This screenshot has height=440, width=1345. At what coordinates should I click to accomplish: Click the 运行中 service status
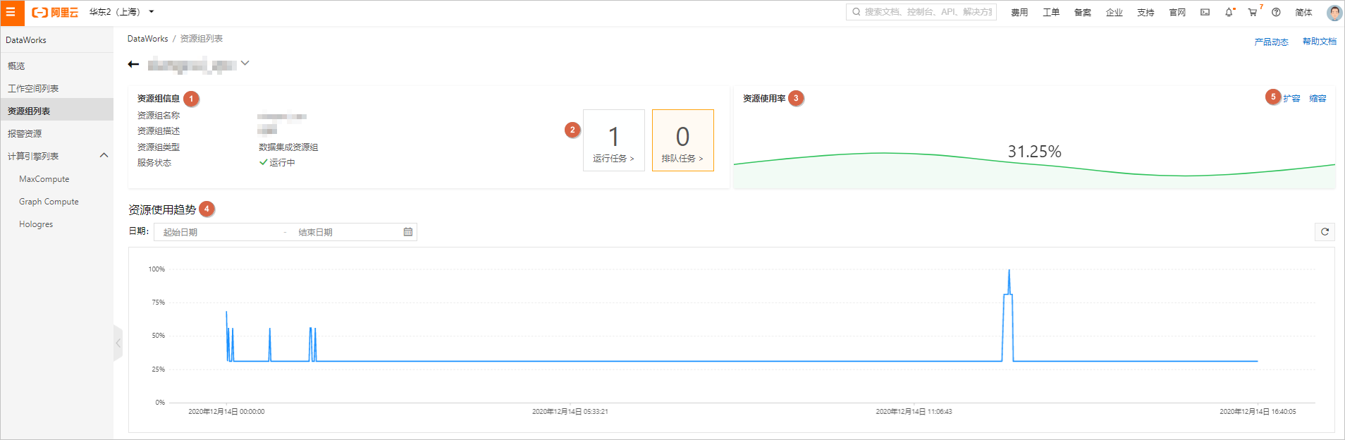[277, 163]
